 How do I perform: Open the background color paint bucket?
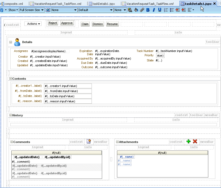(136, 10)
